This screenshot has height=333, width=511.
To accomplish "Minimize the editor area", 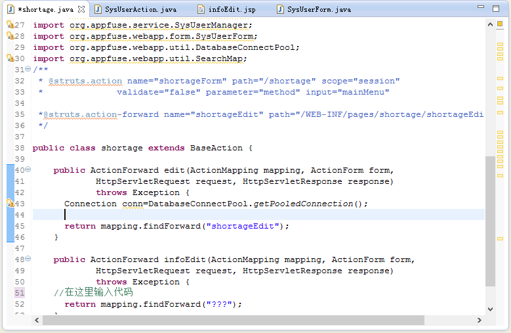I will click(x=481, y=7).
